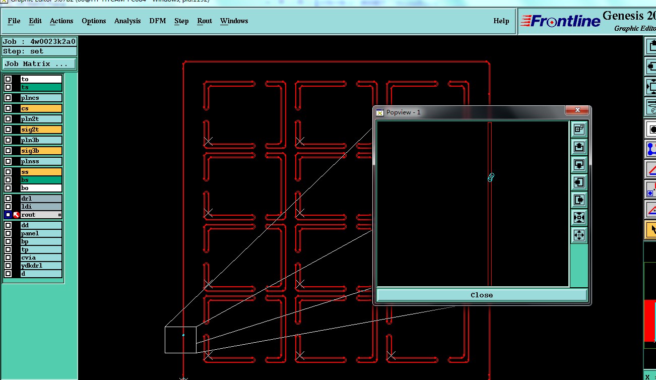Toggle display checkbox for layer 'to'
This screenshot has height=380, width=656.
tap(8, 79)
